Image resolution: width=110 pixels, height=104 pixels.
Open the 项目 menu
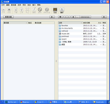pos(24,5)
